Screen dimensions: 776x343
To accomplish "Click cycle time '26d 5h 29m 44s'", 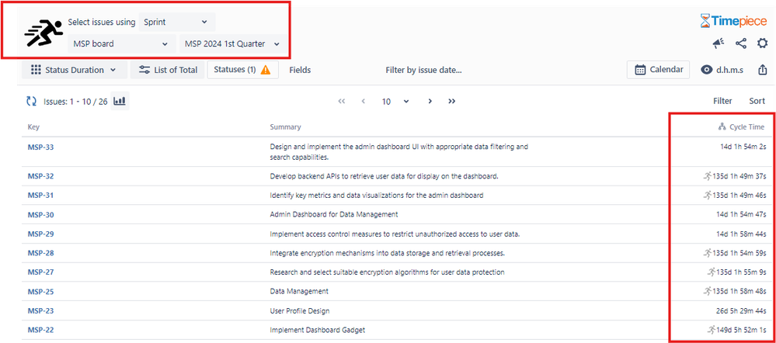I will pyautogui.click(x=741, y=311).
